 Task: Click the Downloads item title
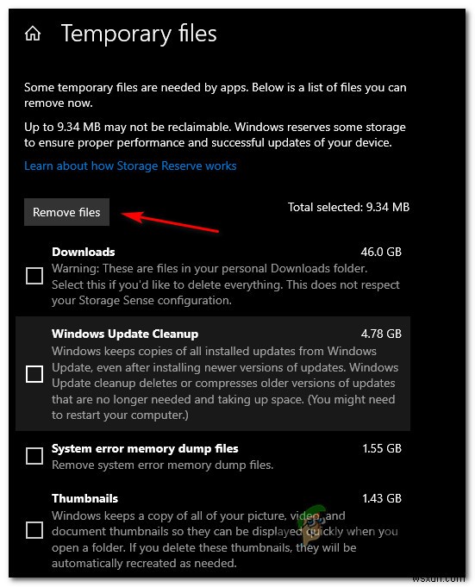[x=83, y=252]
